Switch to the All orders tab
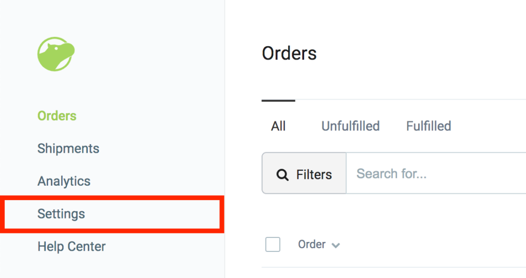The width and height of the screenshot is (526, 278). (x=278, y=126)
